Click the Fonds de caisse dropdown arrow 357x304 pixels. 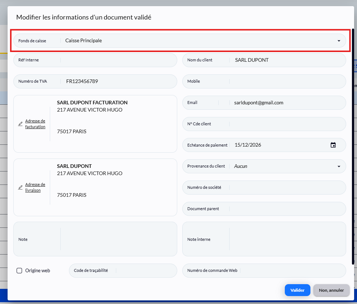(339, 41)
